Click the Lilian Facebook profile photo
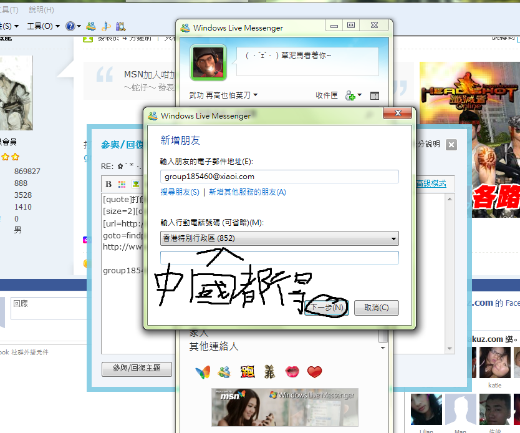The width and height of the screenshot is (520, 433). tap(426, 409)
